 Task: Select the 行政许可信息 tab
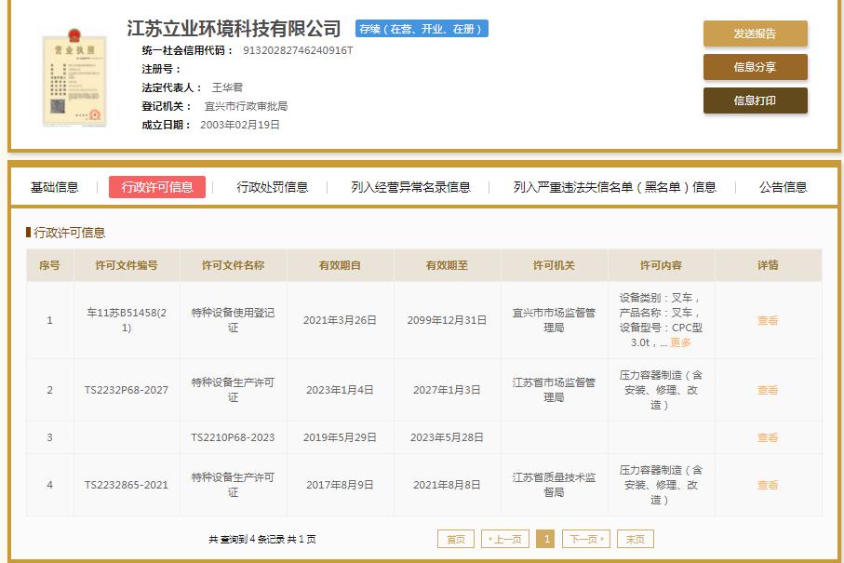click(x=156, y=187)
